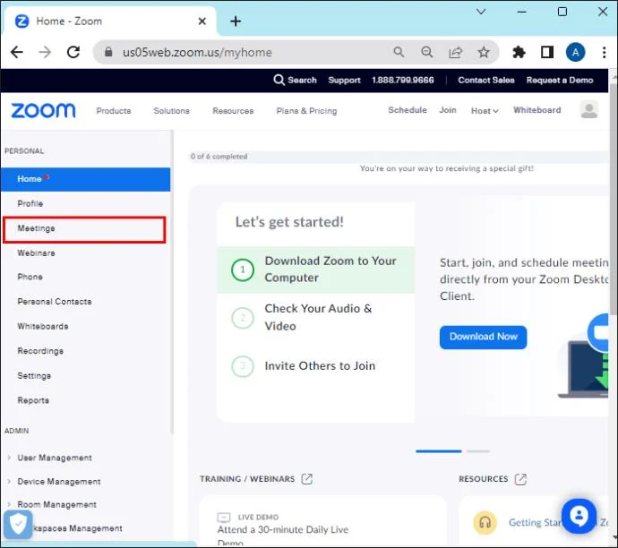
Task: Open the Chrome three-dot menu
Action: click(604, 52)
